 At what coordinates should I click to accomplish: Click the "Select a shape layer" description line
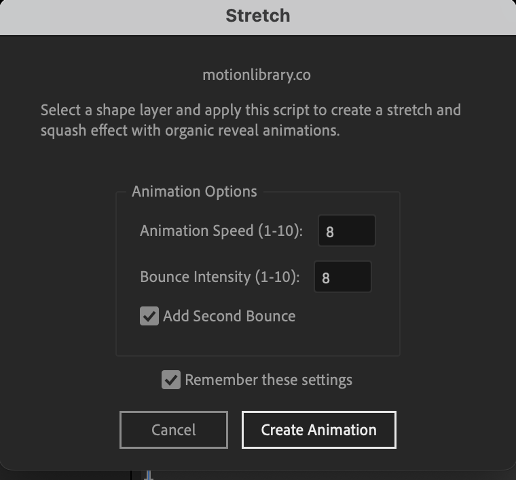pyautogui.click(x=251, y=110)
